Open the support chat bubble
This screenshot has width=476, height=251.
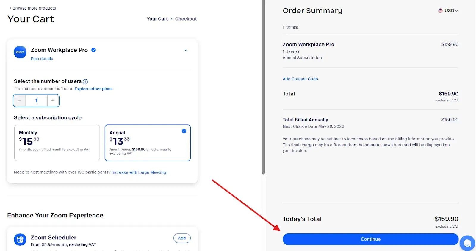click(467, 243)
